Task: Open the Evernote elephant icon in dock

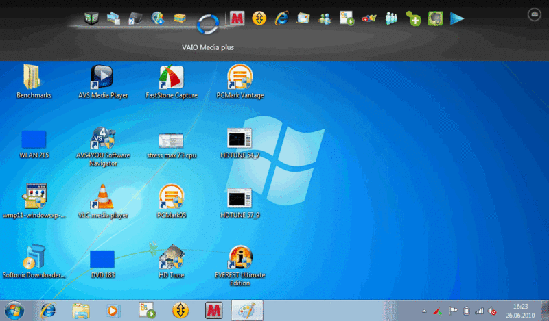Action: 435,18
